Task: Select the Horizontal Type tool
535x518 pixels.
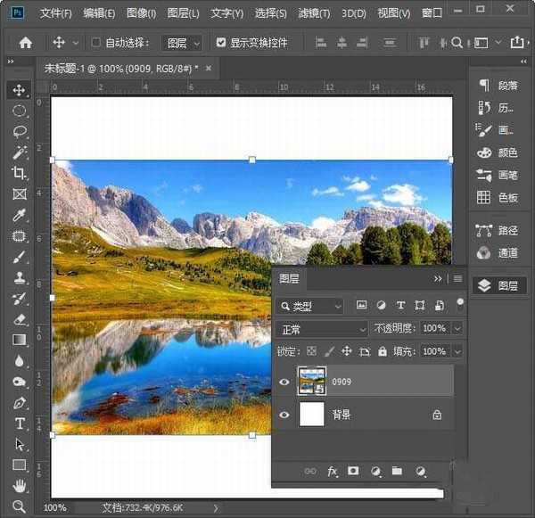Action: coord(19,423)
